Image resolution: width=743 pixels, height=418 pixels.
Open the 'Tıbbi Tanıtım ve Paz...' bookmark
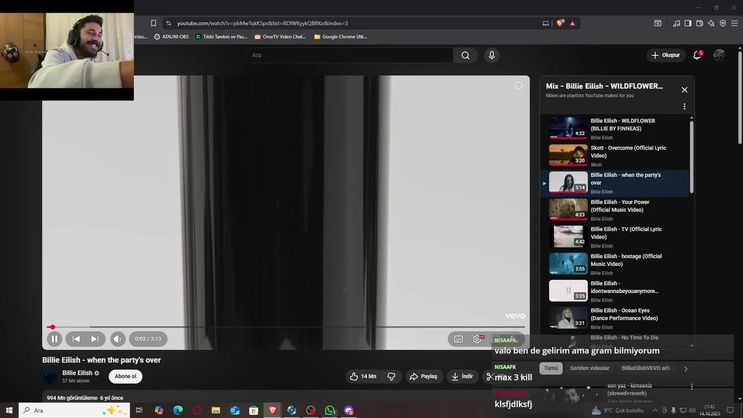click(221, 37)
